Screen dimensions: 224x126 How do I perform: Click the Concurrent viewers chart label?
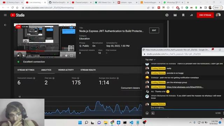pyautogui.click(x=130, y=88)
